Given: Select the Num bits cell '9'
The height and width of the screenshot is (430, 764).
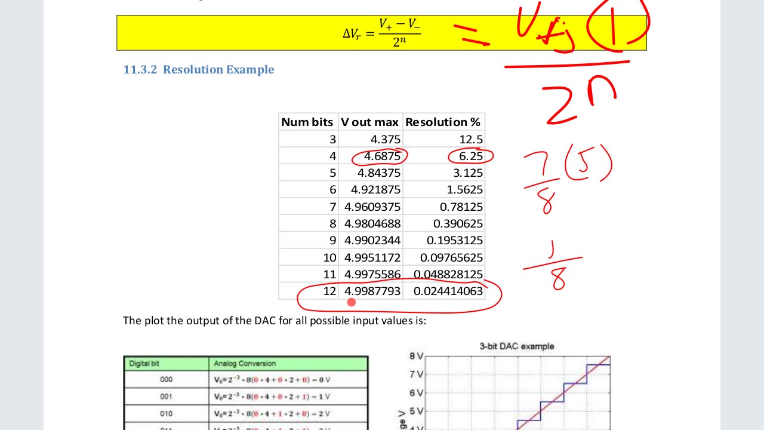Looking at the screenshot, I should 333,240.
